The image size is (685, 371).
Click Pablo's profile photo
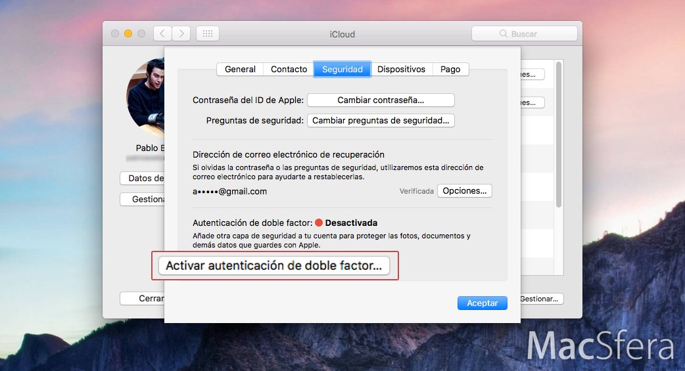(145, 97)
